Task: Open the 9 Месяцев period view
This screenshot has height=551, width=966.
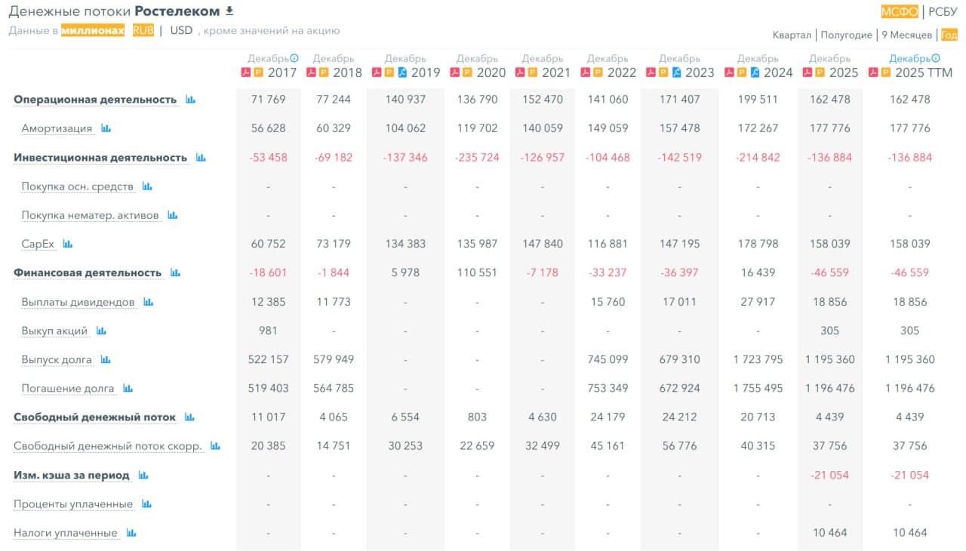Action: [x=907, y=35]
